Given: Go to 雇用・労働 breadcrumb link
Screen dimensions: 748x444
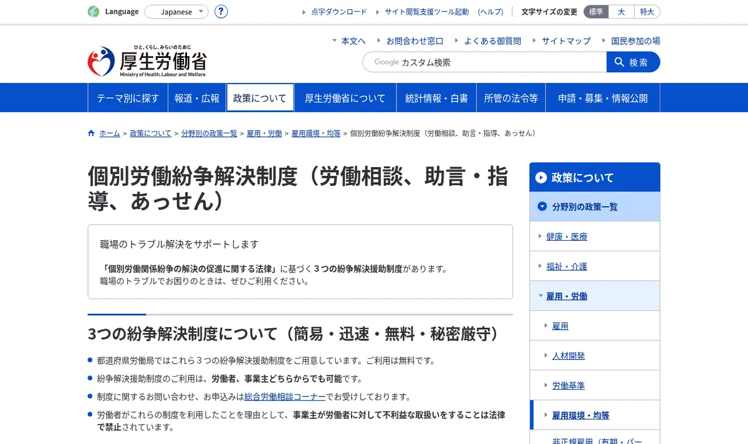Looking at the screenshot, I should click(264, 133).
